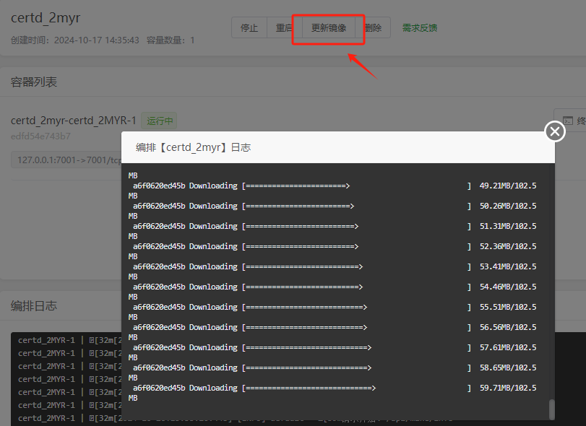This screenshot has width=586, height=426.
Task: Click the 容器列表 section header
Action: [34, 82]
